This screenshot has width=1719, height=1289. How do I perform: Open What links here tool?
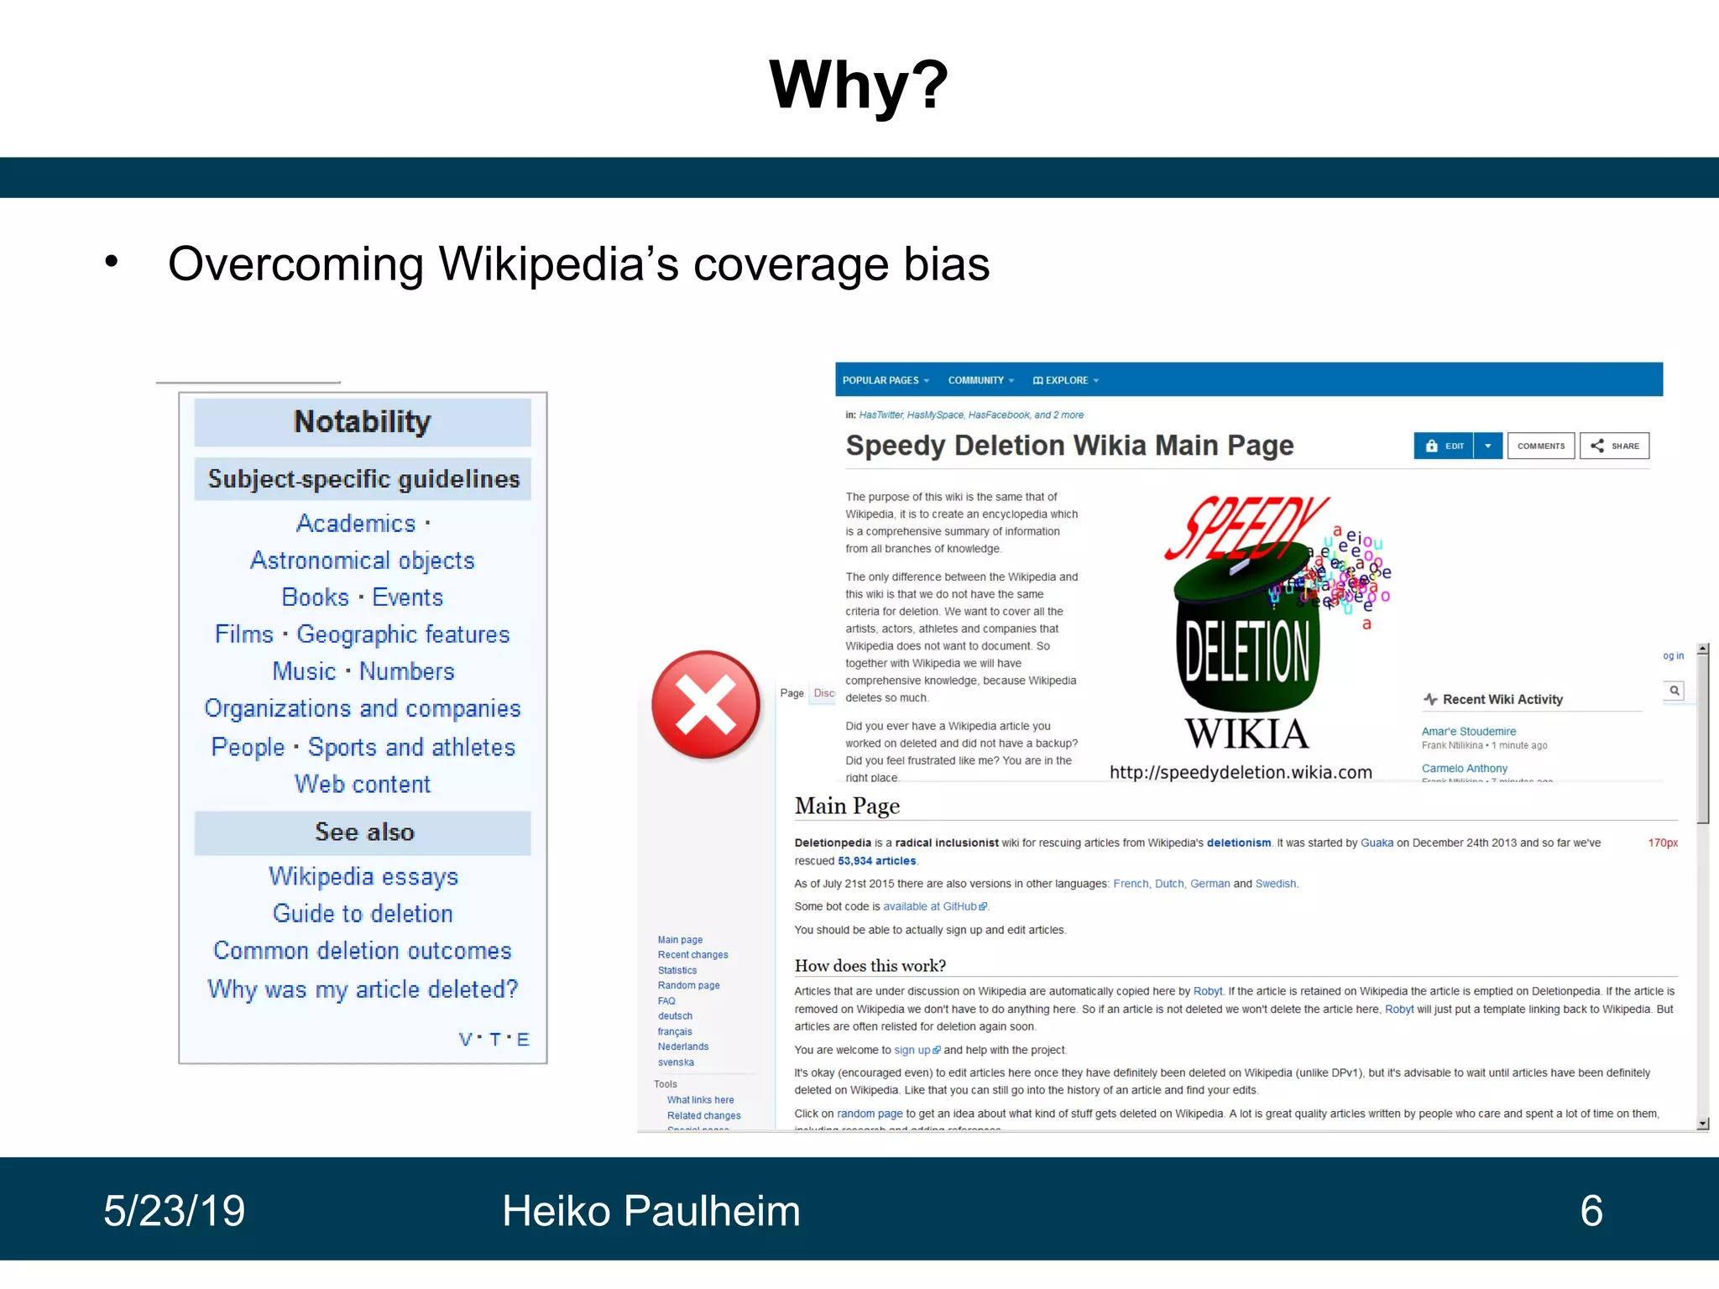[x=701, y=1101]
